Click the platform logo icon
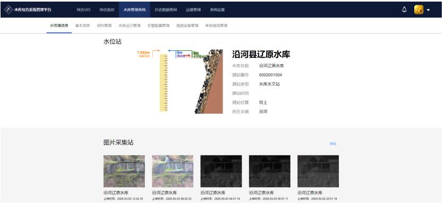 click(x=8, y=10)
